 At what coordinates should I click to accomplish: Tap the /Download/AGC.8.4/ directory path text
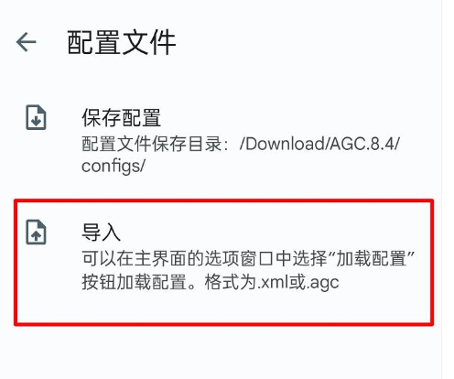tap(319, 143)
